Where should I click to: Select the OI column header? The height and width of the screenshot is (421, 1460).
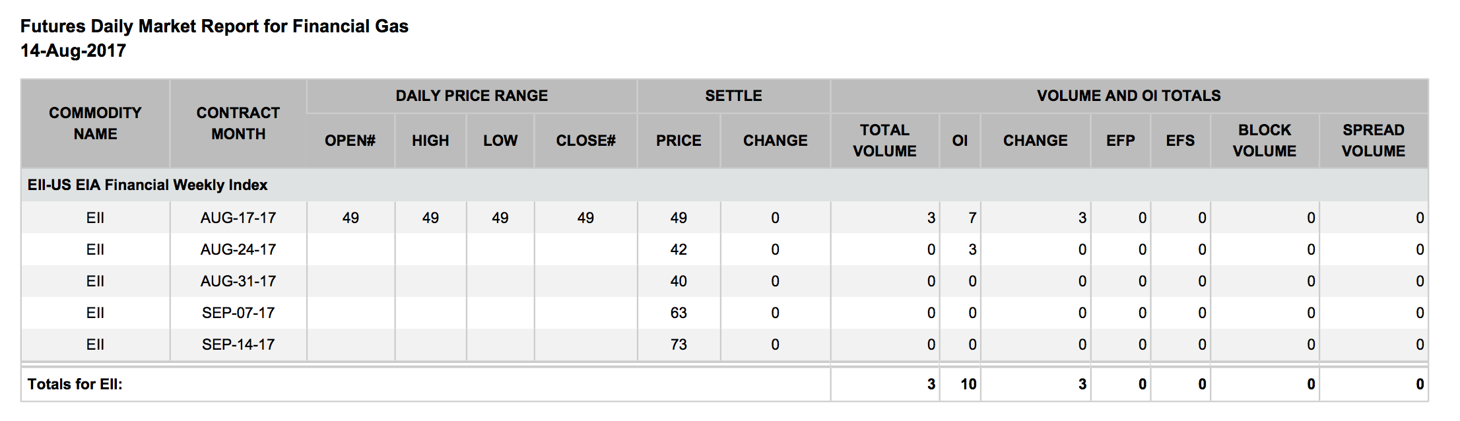tap(960, 141)
